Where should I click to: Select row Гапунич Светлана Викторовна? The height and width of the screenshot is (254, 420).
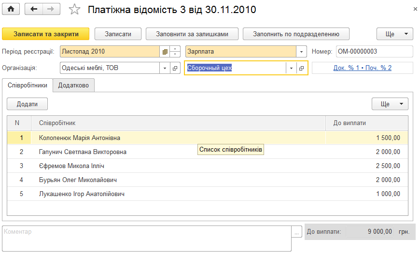pyautogui.click(x=207, y=152)
